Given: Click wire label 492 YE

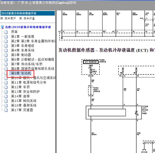Looking at the screenshot, I should [125, 90].
